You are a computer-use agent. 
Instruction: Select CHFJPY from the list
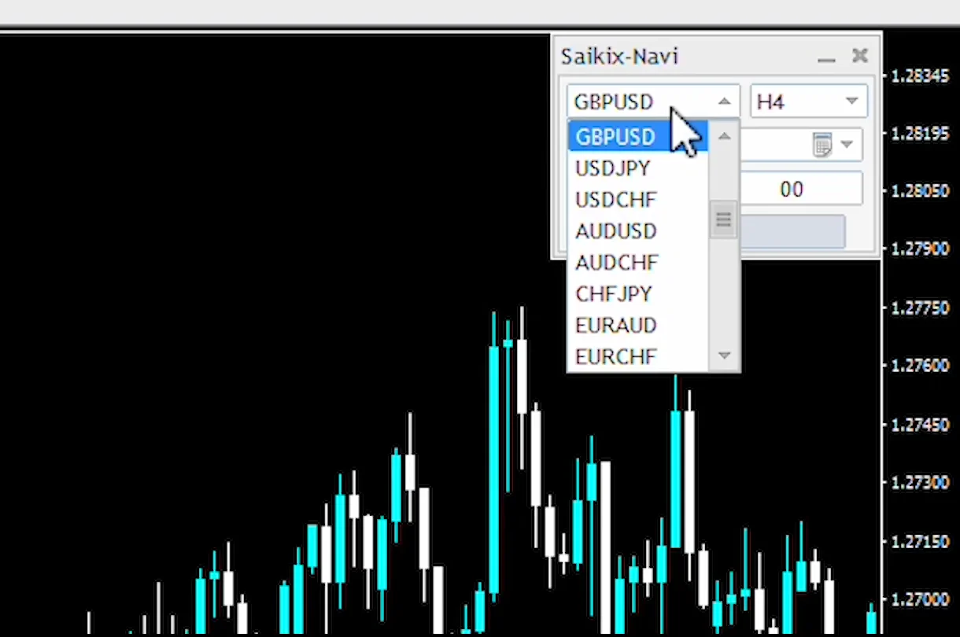[638, 294]
